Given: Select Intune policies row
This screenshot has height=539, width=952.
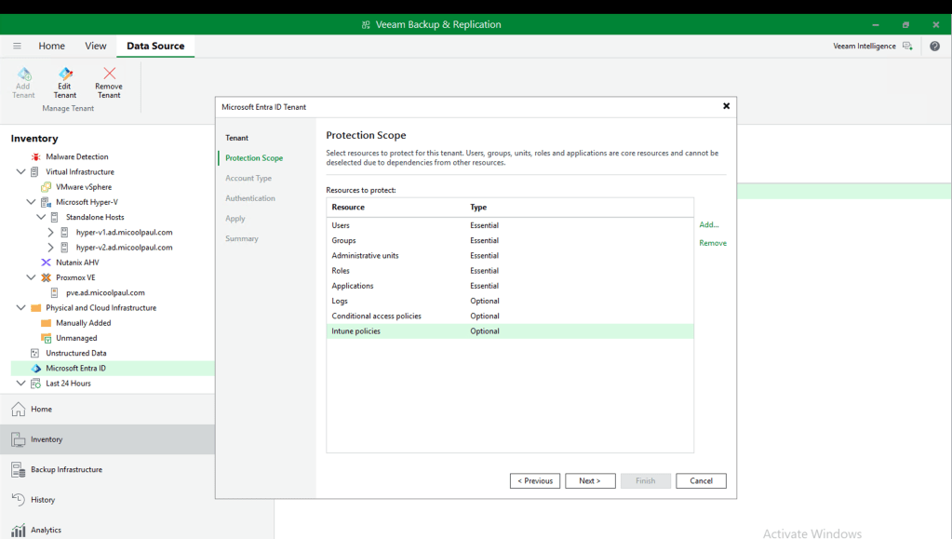Looking at the screenshot, I should [510, 331].
